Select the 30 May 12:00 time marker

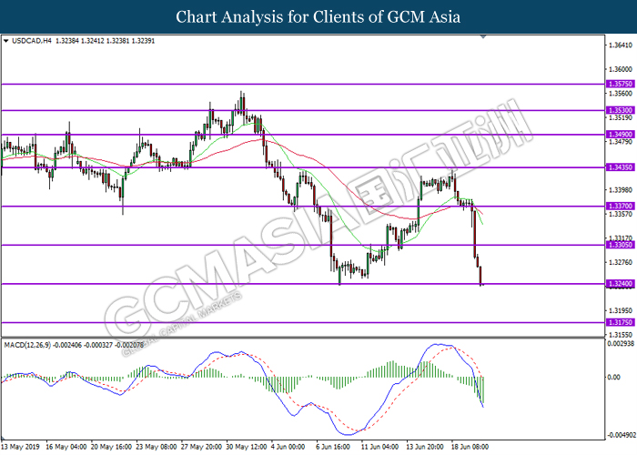pos(247,447)
